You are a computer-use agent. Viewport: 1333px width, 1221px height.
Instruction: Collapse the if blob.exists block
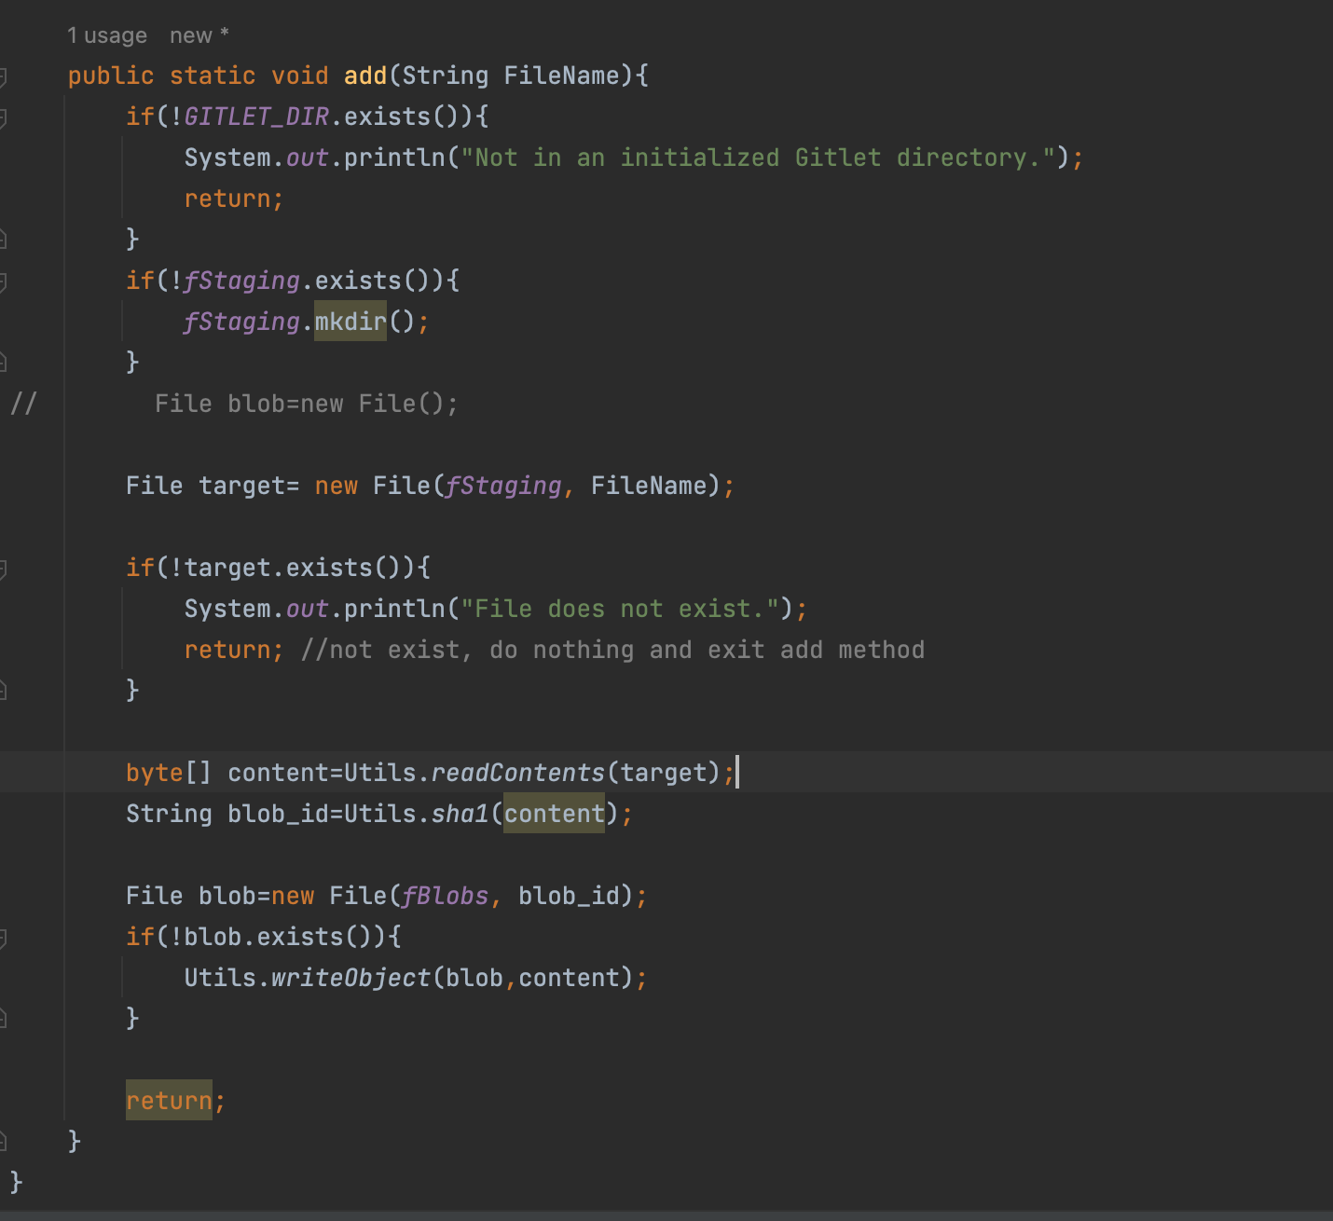pos(3,938)
